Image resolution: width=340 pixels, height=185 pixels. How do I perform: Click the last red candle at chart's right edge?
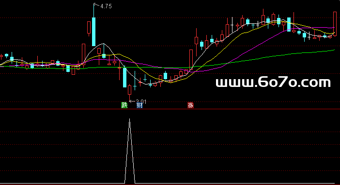(x=335, y=23)
